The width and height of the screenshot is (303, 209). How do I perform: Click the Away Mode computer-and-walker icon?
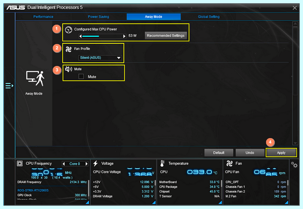(x=35, y=79)
